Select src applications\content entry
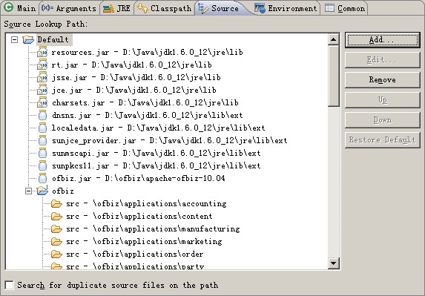Viewport: 425px width, 296px height. click(139, 216)
